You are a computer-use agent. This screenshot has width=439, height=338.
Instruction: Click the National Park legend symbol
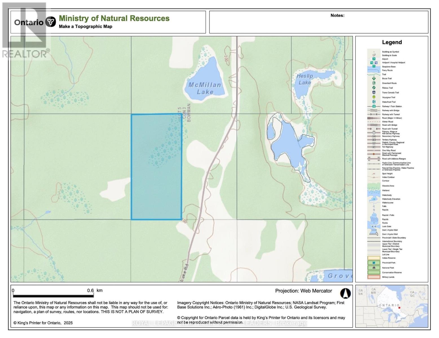tap(374, 268)
